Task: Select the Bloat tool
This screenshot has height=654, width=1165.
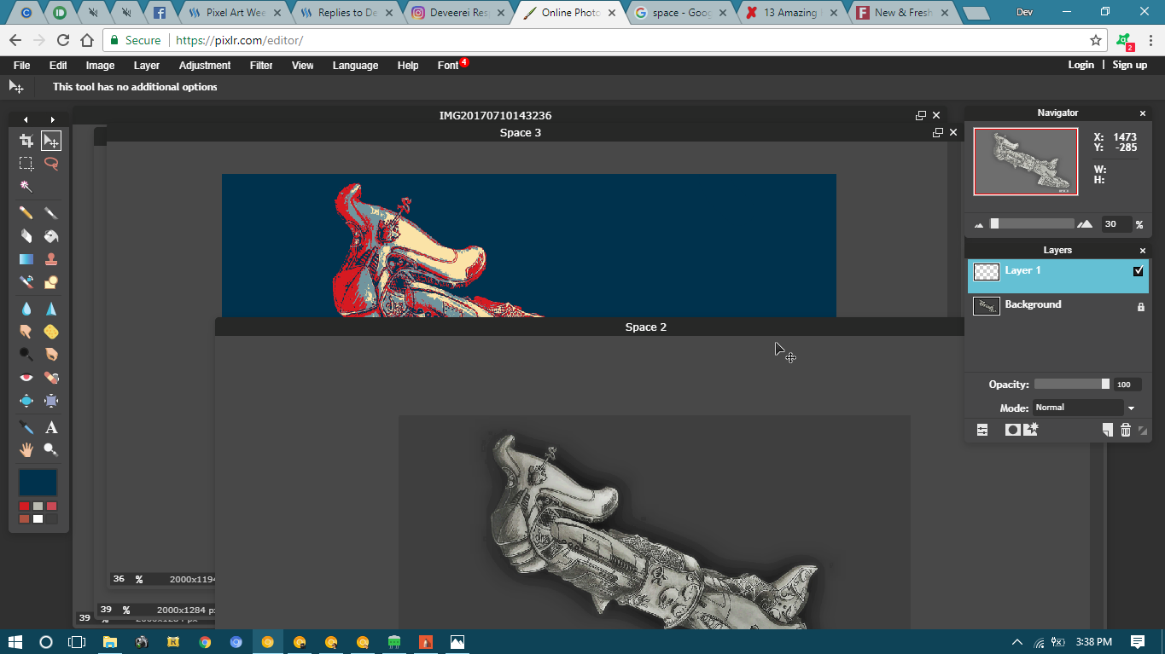Action: pos(26,401)
